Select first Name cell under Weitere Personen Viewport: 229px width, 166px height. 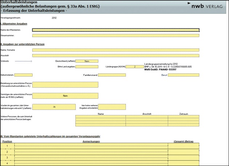(x=100, y=117)
